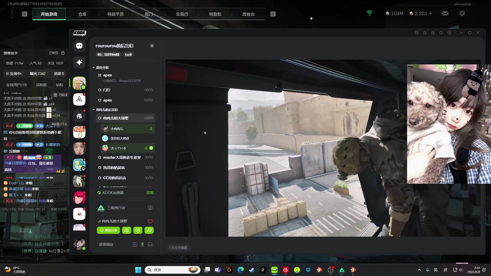Open KOOK help question-mark icon
491x276 pixels.
449,33
